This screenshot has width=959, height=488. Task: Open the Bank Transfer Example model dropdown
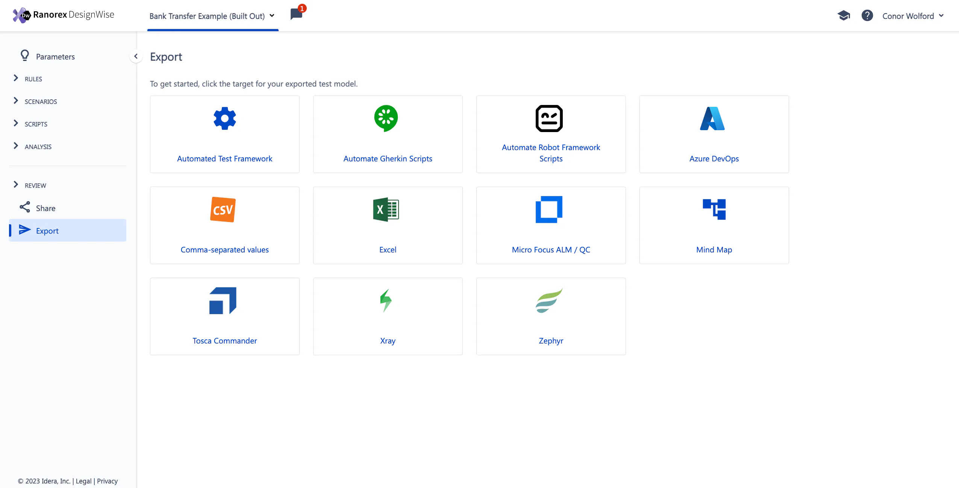click(x=212, y=16)
